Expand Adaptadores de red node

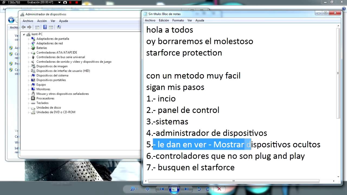28,43
